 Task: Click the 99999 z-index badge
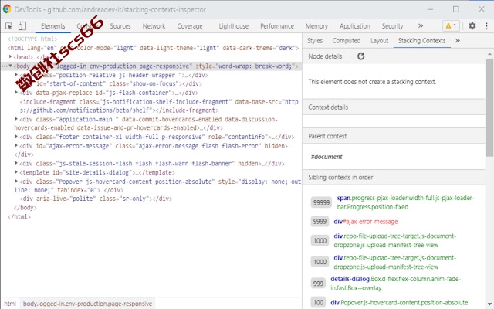[321, 202]
